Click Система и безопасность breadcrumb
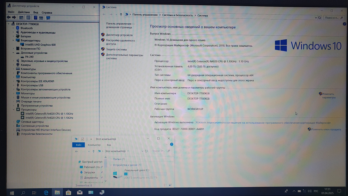The width and height of the screenshot is (348, 196). (x=177, y=15)
